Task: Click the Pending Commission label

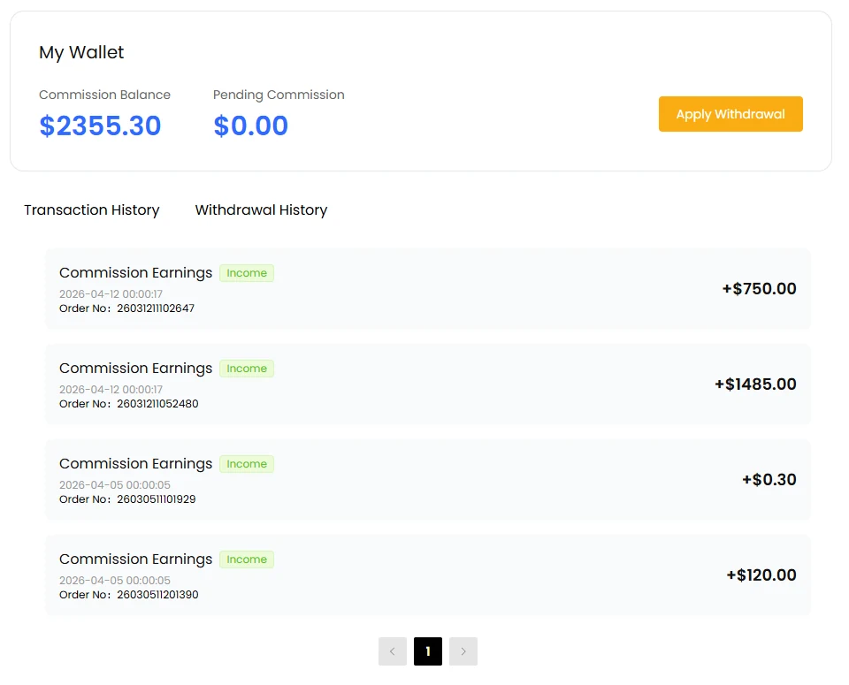Action: (279, 95)
